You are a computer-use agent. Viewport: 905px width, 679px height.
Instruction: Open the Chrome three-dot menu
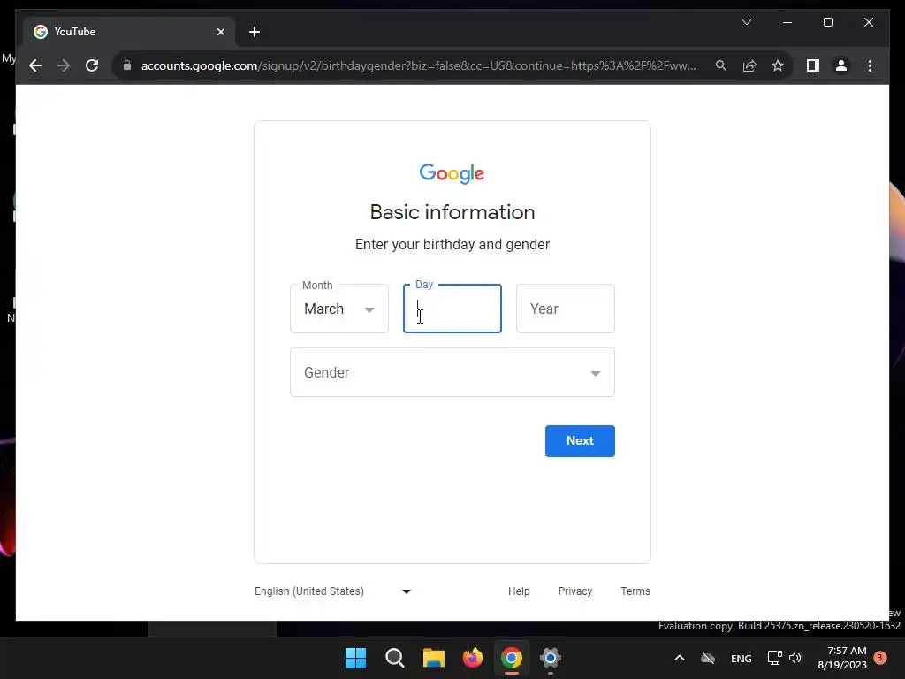click(870, 65)
